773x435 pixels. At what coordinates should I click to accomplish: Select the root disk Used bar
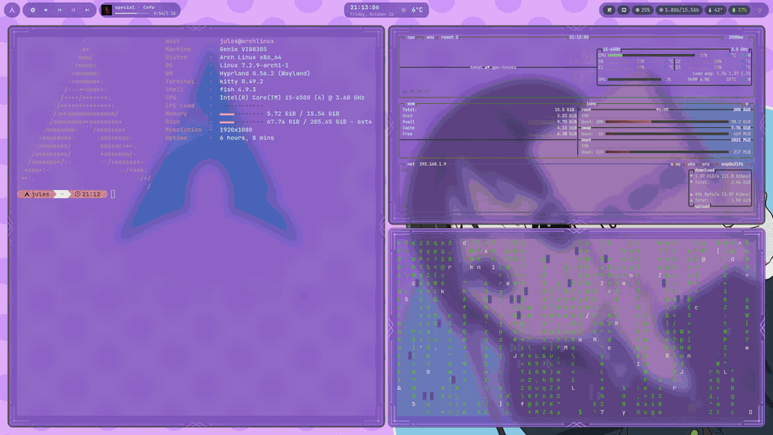(x=666, y=122)
